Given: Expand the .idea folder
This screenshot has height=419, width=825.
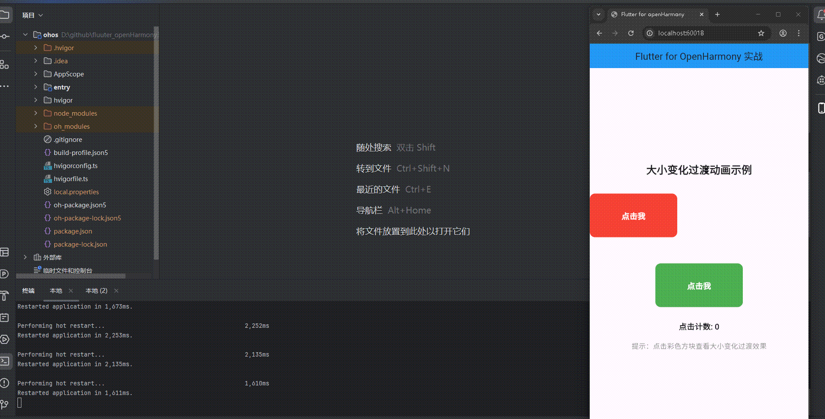Looking at the screenshot, I should click(36, 61).
